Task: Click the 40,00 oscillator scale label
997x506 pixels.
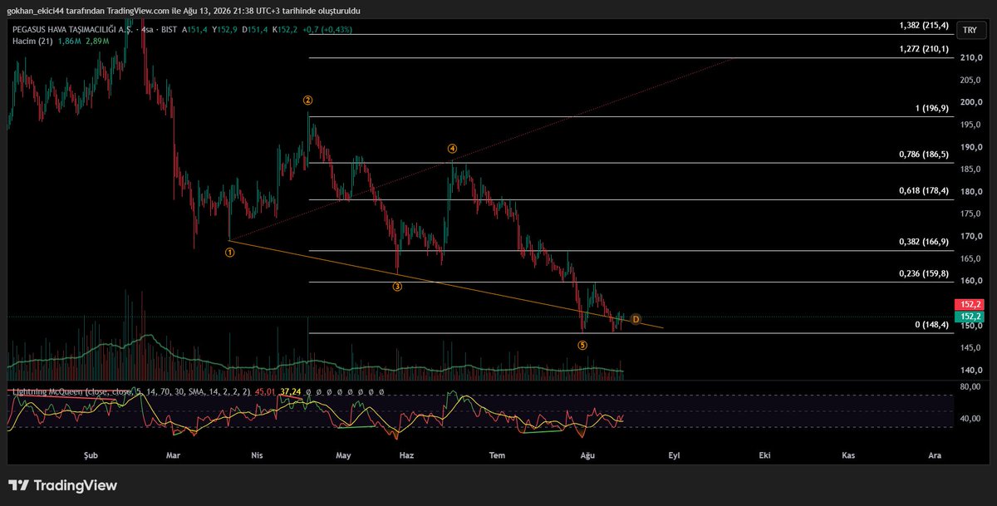Action: (970, 419)
